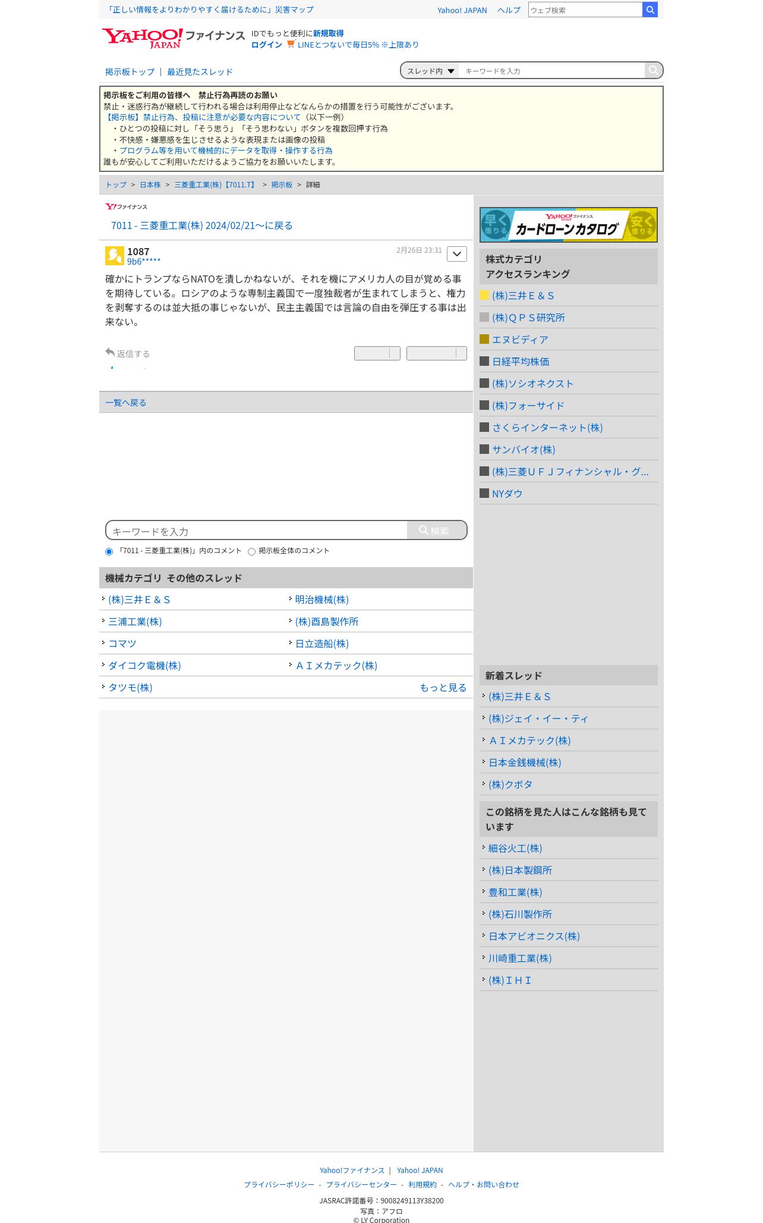Open 掲示板トップ tab link
Screen dimensions: 763x1223
[x=130, y=72]
